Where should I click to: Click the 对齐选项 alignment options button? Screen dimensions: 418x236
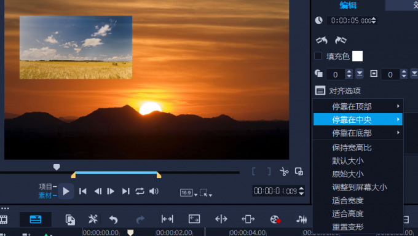[x=337, y=91]
